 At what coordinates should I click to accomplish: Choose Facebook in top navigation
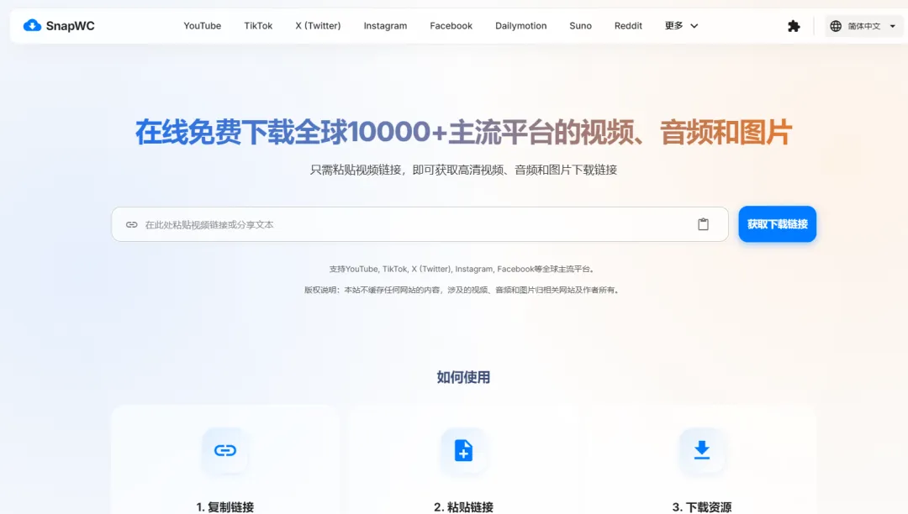click(451, 26)
